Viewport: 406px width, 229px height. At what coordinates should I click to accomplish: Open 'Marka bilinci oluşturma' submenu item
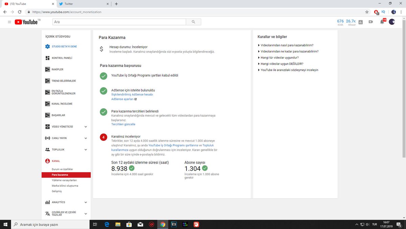65,186
